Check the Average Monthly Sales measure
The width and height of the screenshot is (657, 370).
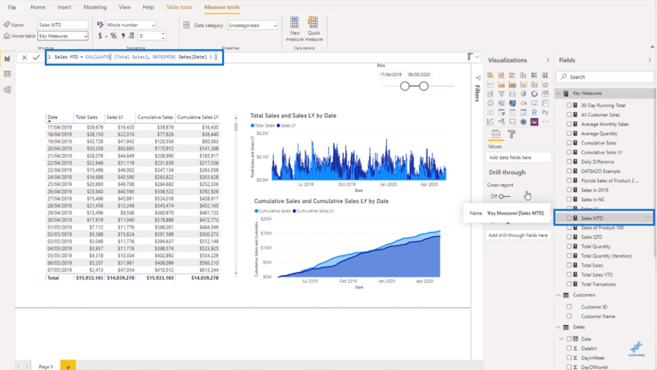click(x=569, y=124)
